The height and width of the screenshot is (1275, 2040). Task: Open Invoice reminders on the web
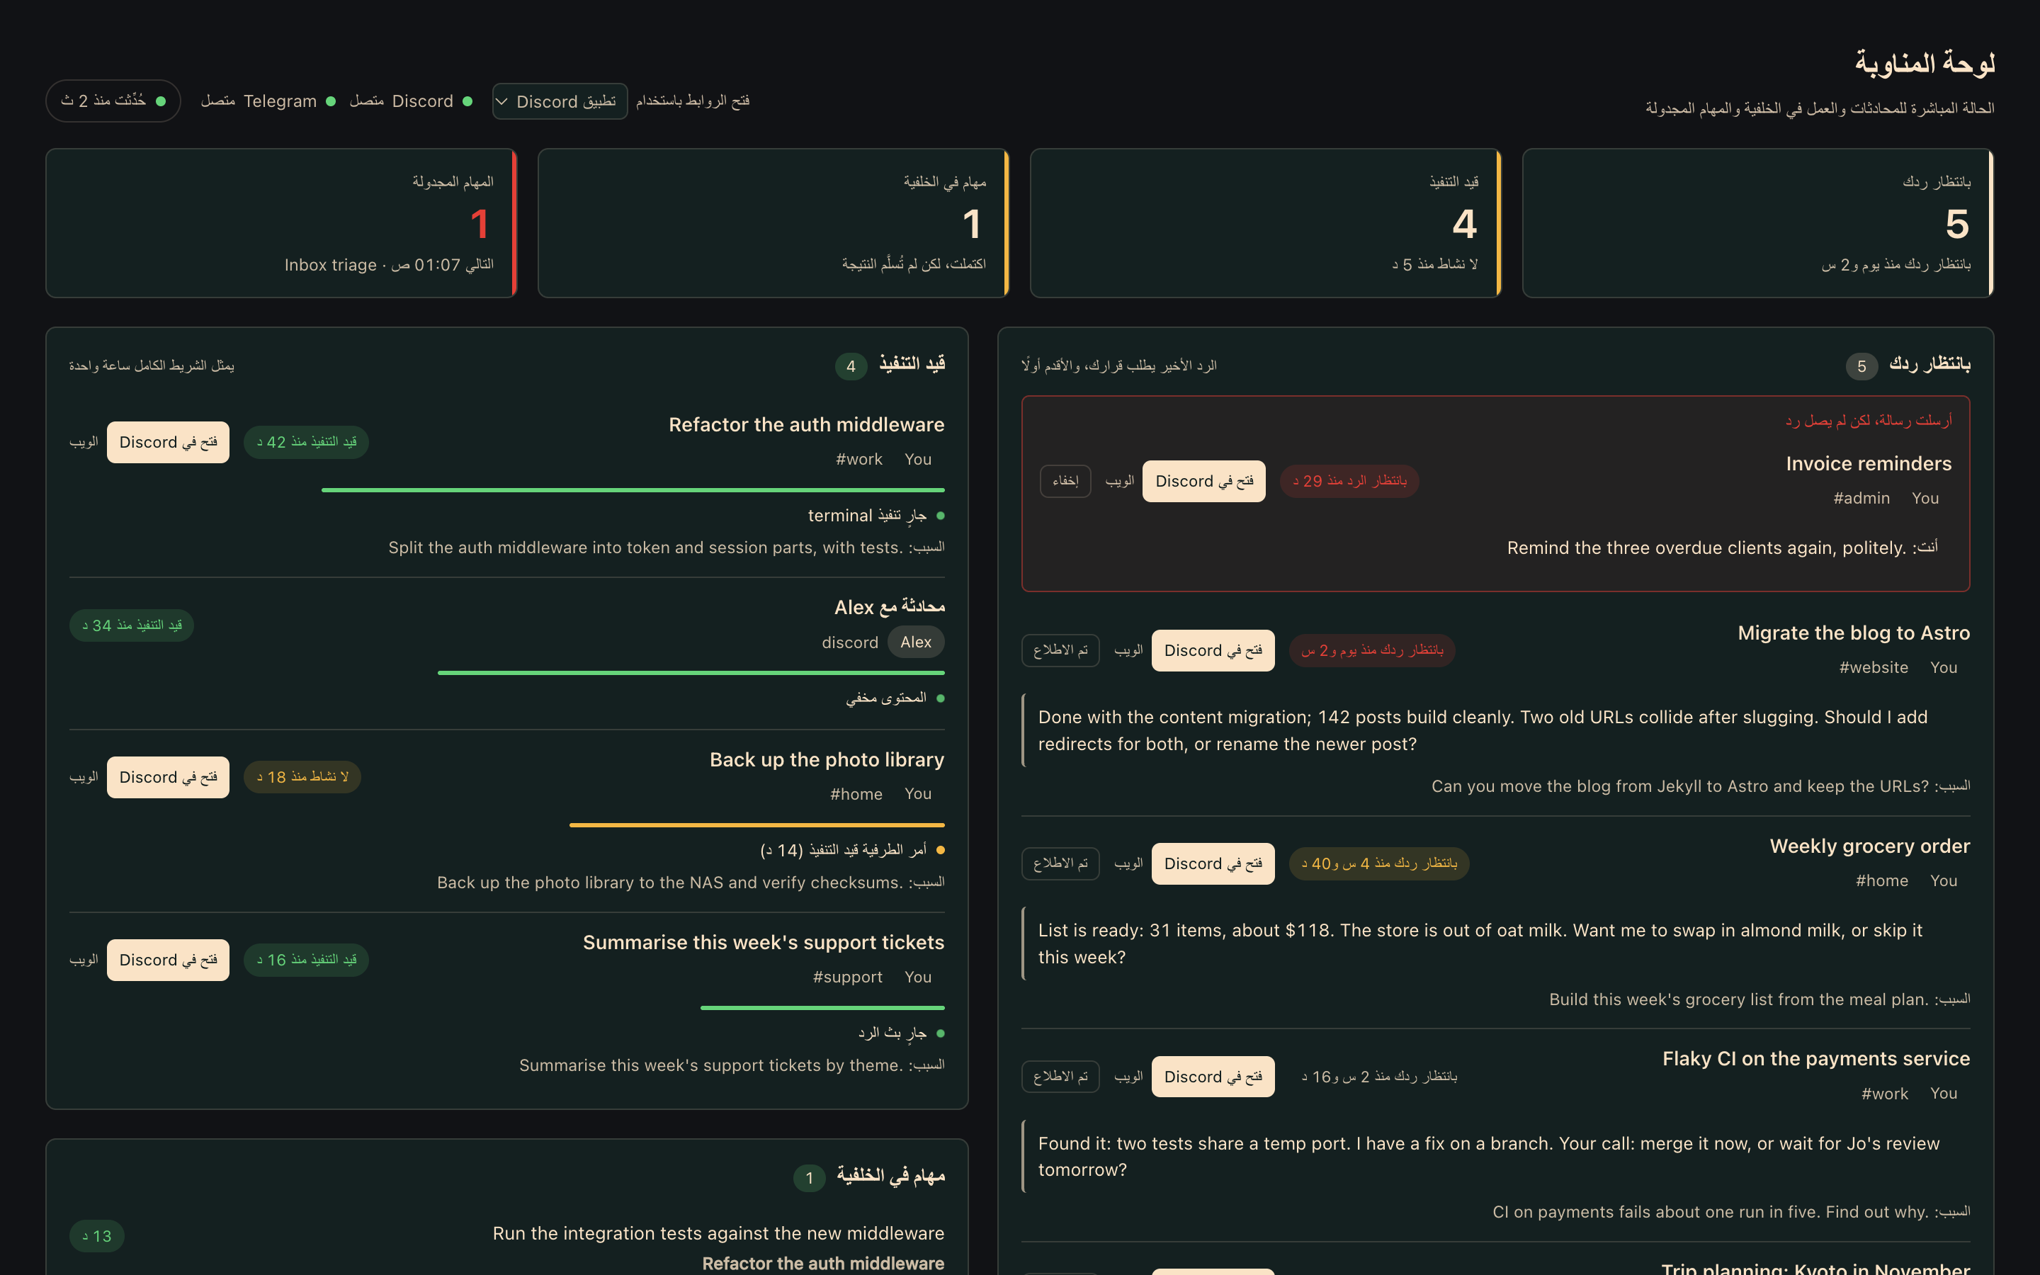point(1119,481)
